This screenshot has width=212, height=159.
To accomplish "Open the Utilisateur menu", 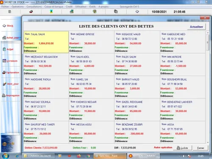I will coord(81,7).
